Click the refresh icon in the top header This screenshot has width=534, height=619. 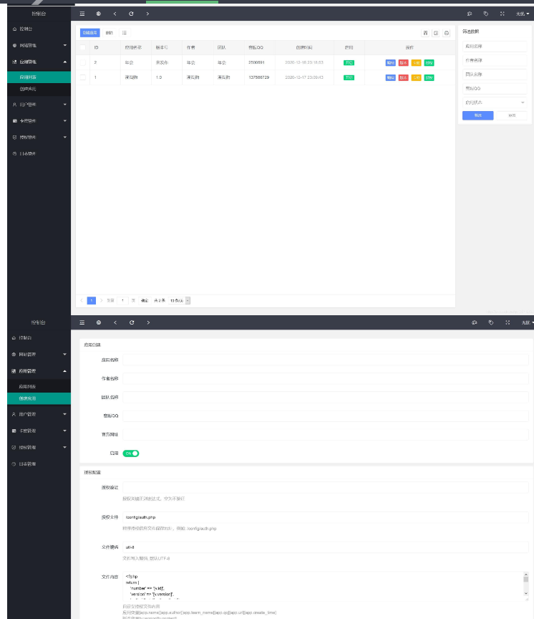131,14
